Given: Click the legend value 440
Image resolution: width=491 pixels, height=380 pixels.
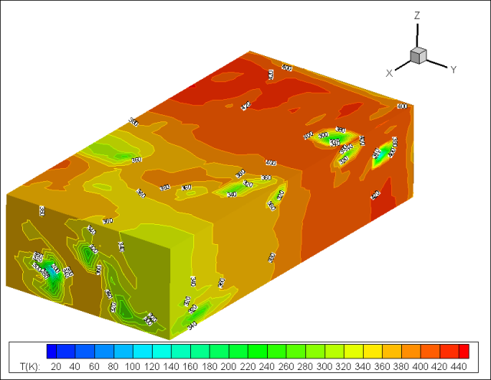Looking at the screenshot, I should [x=457, y=368].
